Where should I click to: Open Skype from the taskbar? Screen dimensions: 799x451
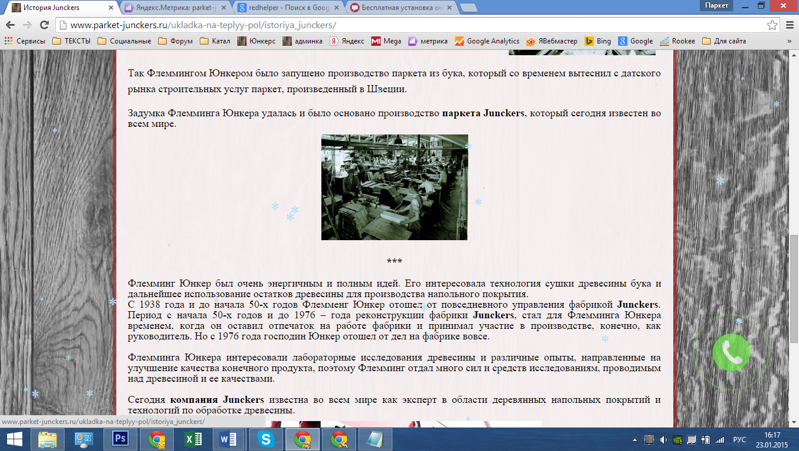point(266,439)
